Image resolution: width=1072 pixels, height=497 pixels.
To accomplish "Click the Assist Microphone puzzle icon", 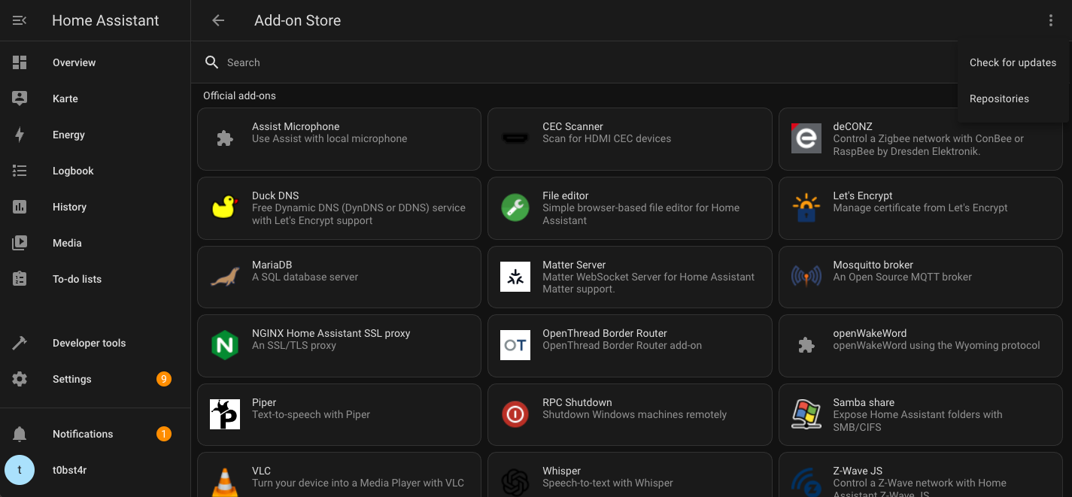I will click(225, 138).
